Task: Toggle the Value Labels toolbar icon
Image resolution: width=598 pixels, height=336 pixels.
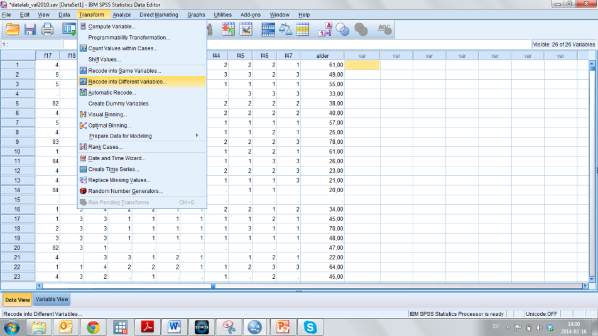Action: point(325,30)
